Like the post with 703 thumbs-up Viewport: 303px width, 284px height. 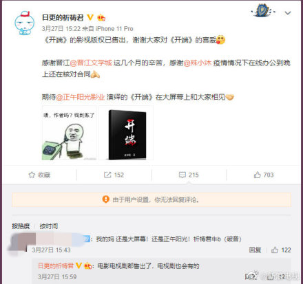point(264,175)
